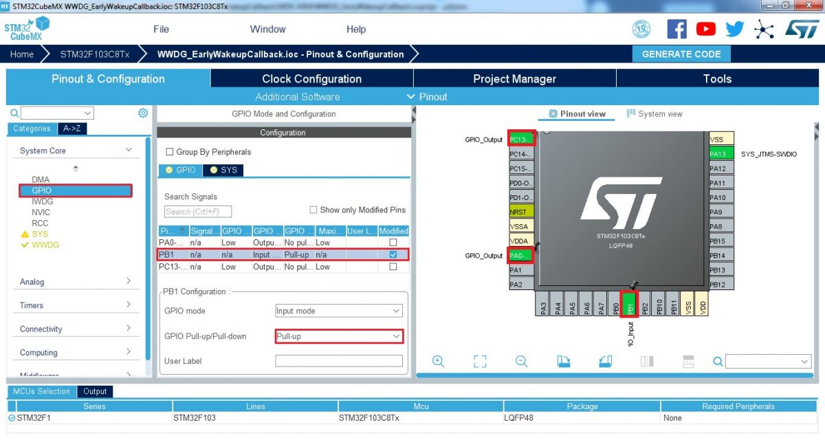Open the Window menu

[x=267, y=29]
